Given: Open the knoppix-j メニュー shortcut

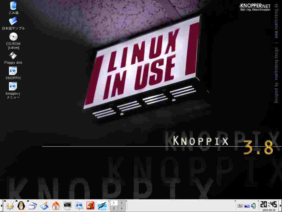Looking at the screenshot, I should coord(13,87).
